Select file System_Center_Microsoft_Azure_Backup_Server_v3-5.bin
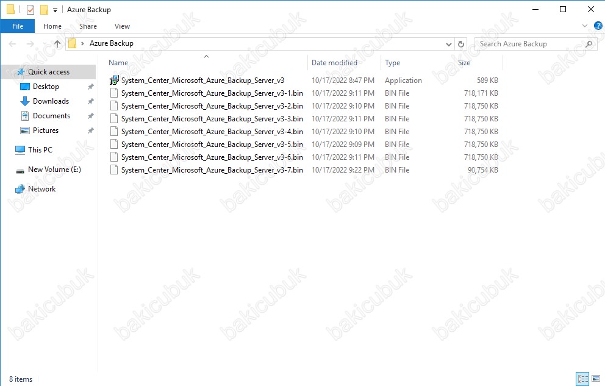Screen dimensions: 605x386 pos(212,145)
